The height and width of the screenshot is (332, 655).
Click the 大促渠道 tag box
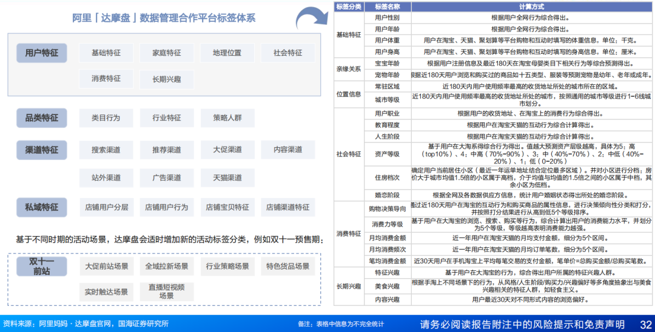(x=227, y=150)
